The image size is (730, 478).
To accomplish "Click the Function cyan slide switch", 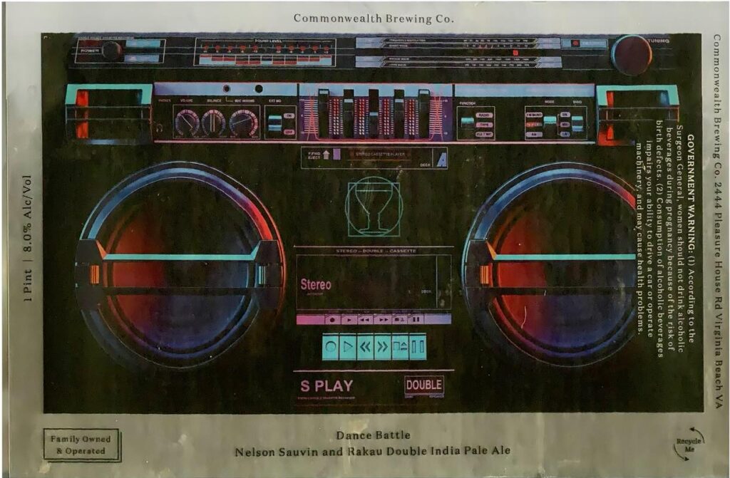I will 468,123.
